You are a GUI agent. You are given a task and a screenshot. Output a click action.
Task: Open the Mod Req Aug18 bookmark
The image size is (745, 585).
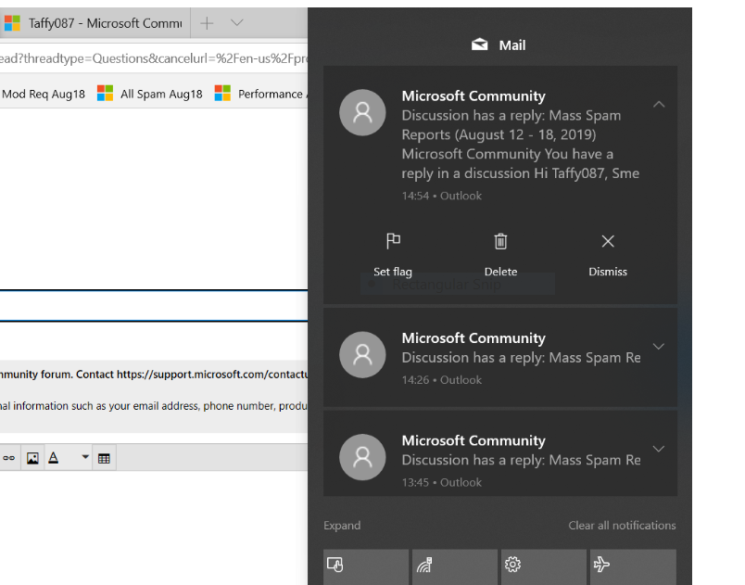[44, 94]
